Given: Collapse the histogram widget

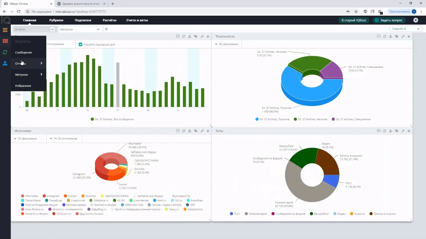Looking at the screenshot, I should 178,36.
